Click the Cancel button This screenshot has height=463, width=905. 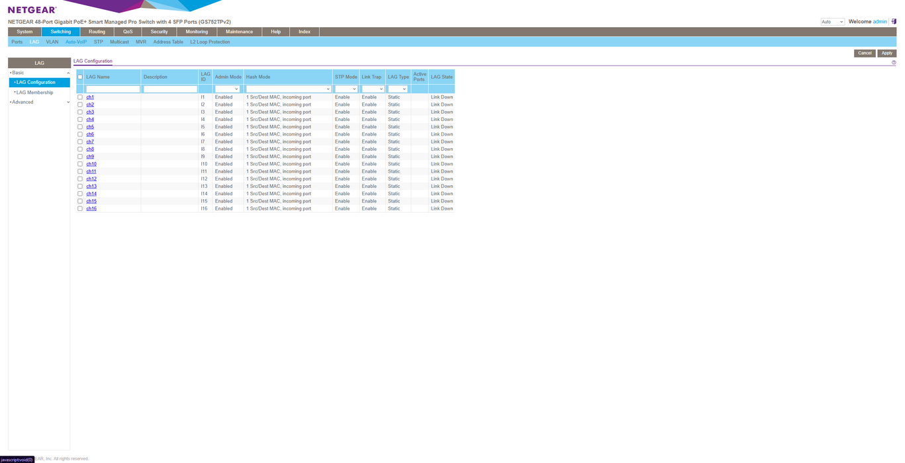pos(864,53)
